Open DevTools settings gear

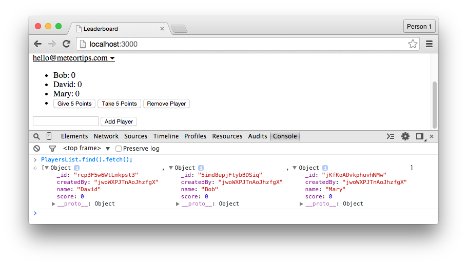(x=405, y=136)
